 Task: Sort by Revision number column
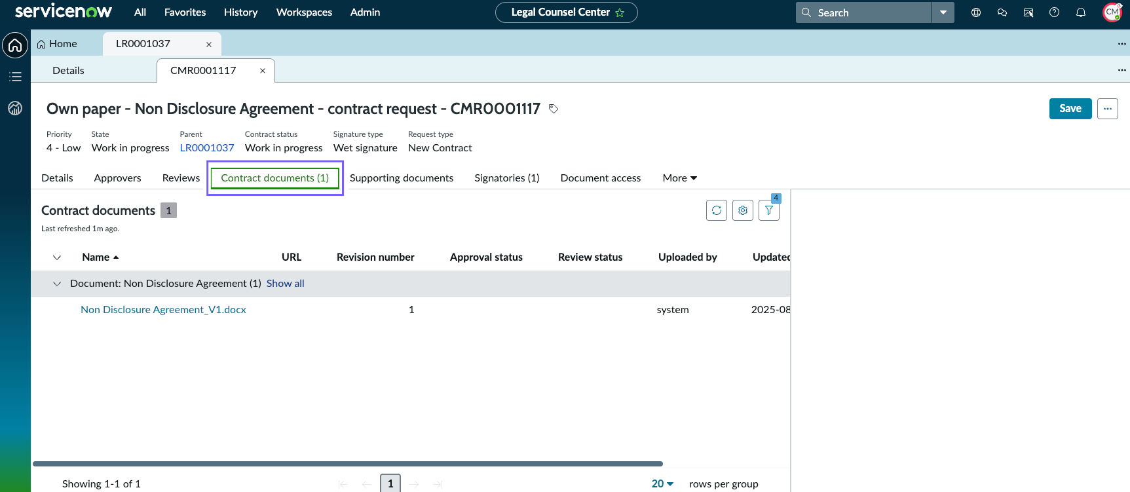point(375,257)
